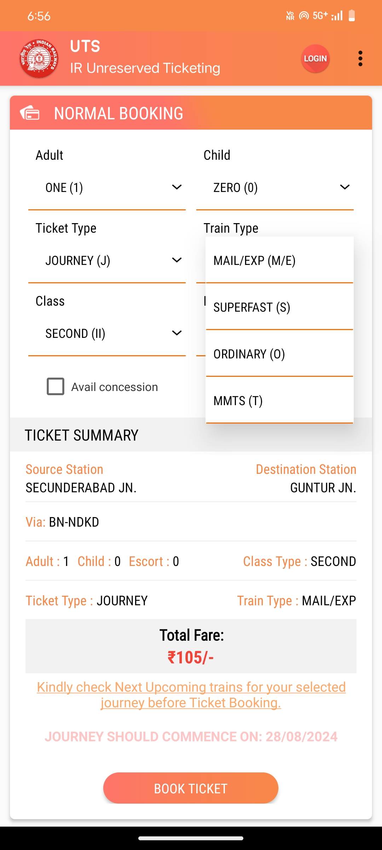Tap the BOOK TICKET button
Image resolution: width=382 pixels, height=850 pixels.
[x=191, y=788]
